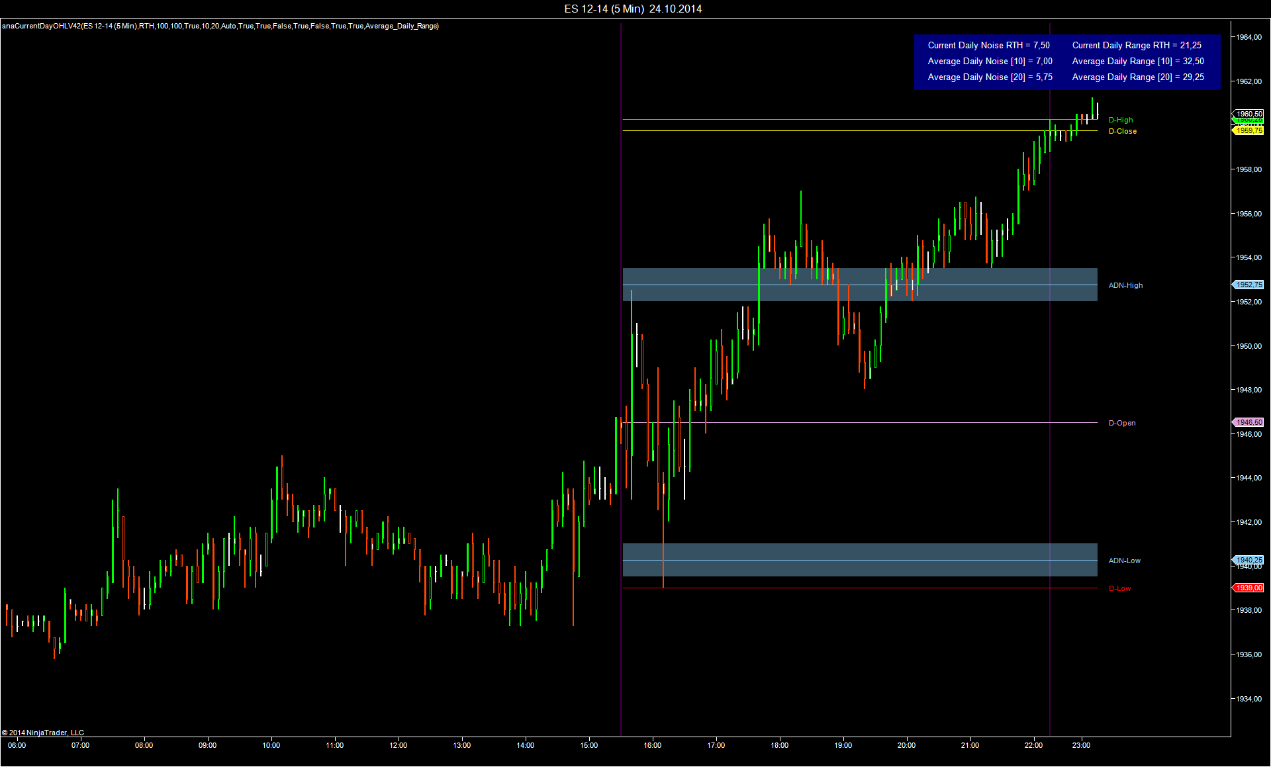Click the light-blue 1940,25 price marker
The height and width of the screenshot is (767, 1271).
pos(1248,560)
